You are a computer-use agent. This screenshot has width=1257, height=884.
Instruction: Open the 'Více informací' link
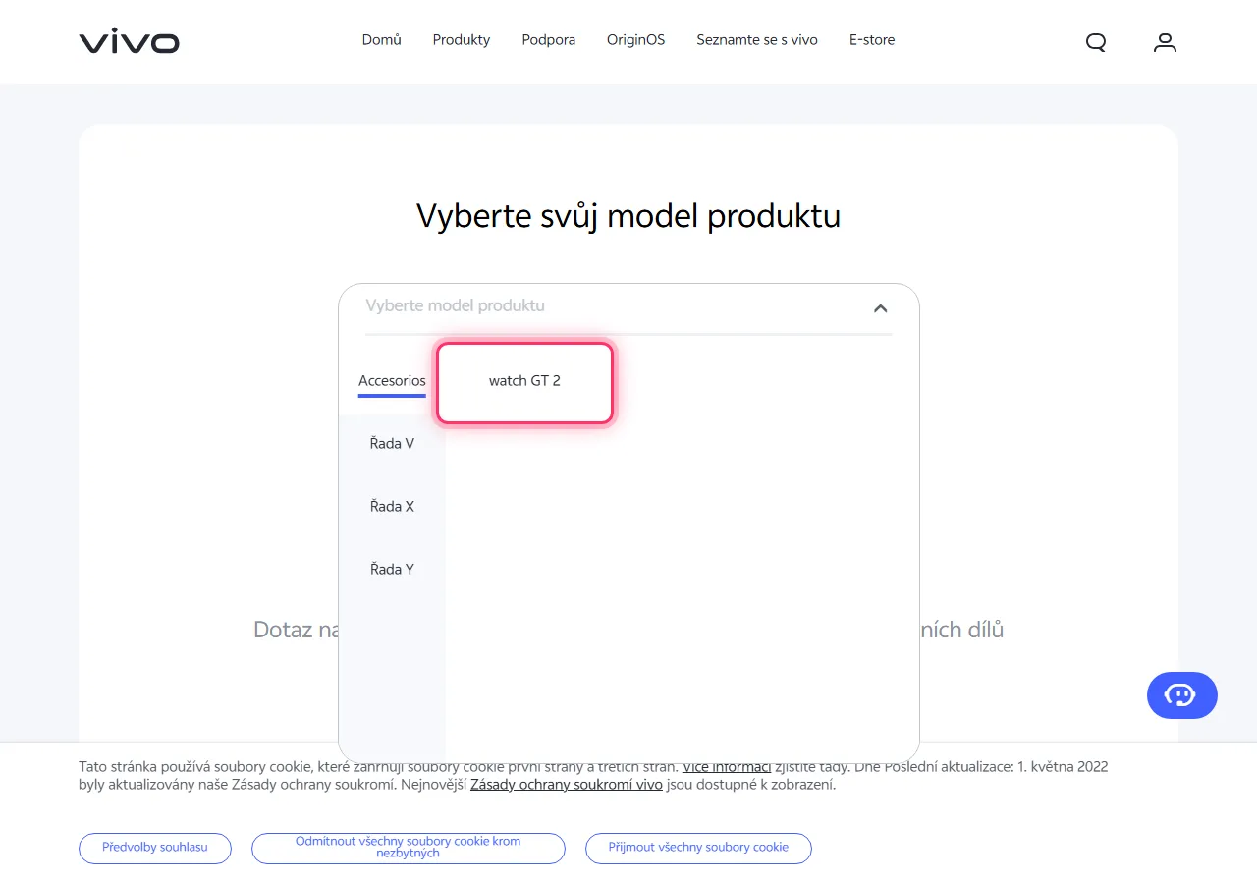pyautogui.click(x=727, y=767)
